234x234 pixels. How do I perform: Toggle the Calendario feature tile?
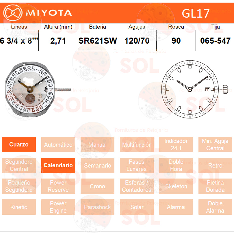58,165
